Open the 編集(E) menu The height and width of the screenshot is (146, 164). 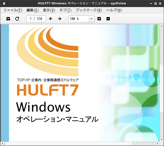click(32, 10)
